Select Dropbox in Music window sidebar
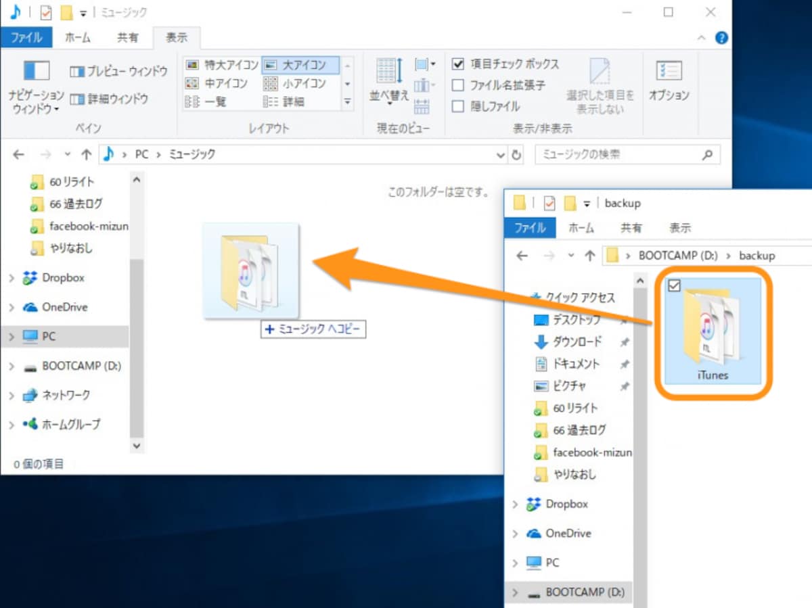This screenshot has width=812, height=608. tap(63, 277)
